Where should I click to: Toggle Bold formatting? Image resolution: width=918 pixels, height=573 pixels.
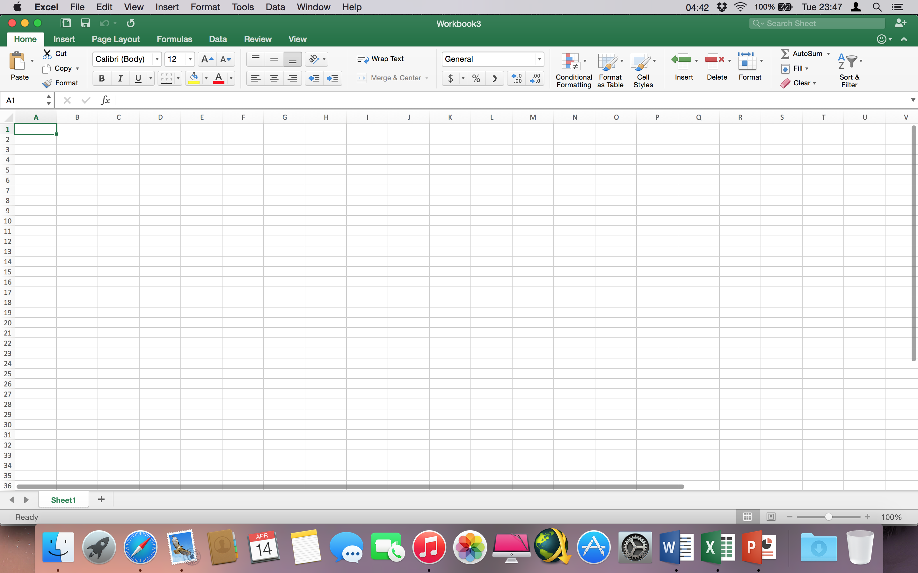(102, 78)
